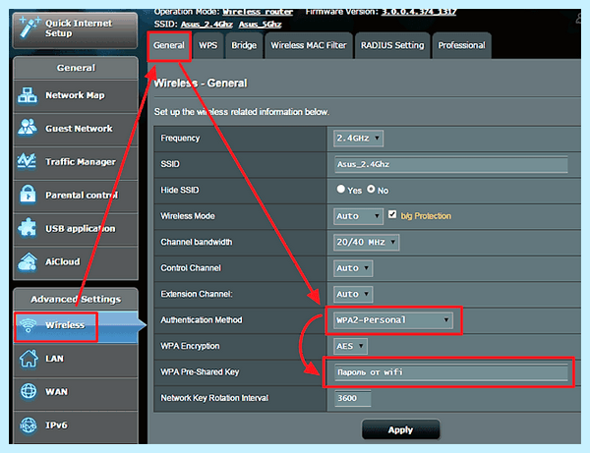590x453 pixels.
Task: Switch to the Bridge tab
Action: pos(244,46)
